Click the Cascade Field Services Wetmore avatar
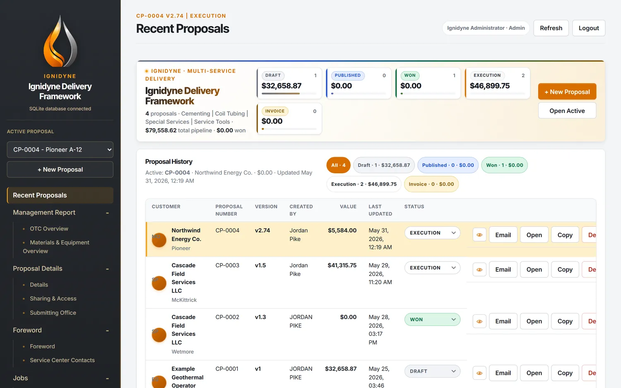 tap(159, 335)
